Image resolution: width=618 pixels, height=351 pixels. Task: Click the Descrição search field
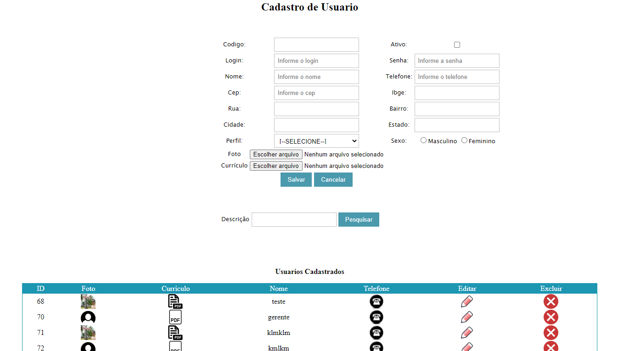(294, 219)
